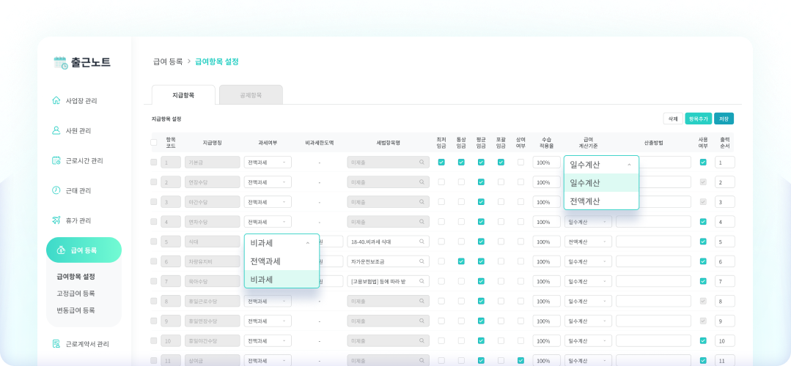Click the 항목추가 button

698,119
